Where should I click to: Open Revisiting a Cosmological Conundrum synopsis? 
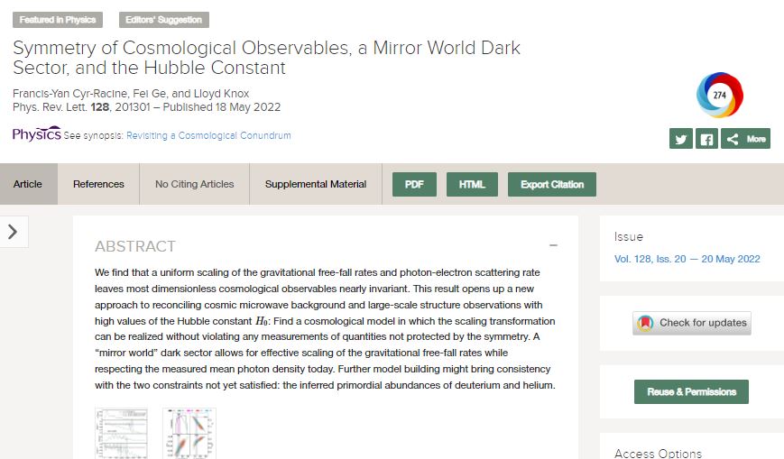(x=208, y=135)
